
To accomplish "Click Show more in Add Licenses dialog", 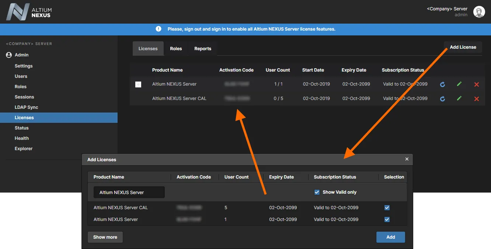I will pyautogui.click(x=105, y=237).
